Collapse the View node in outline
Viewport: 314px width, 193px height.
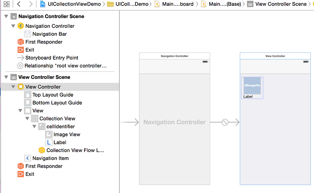[20, 110]
